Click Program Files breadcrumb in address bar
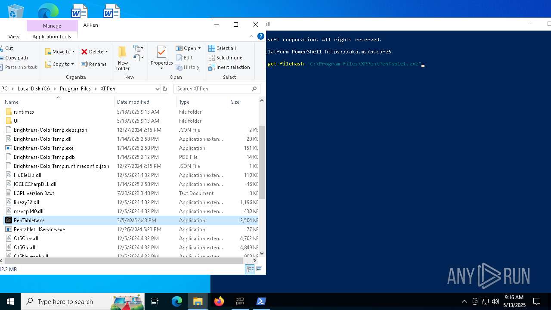 (75, 89)
